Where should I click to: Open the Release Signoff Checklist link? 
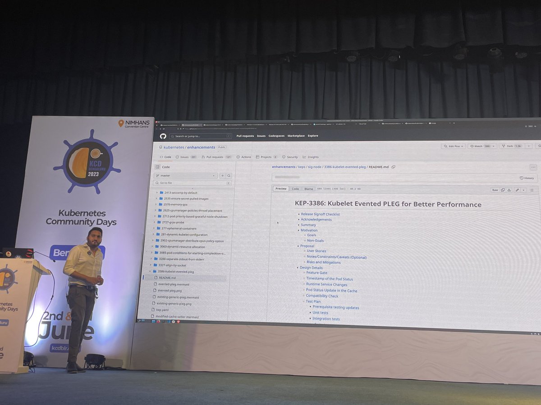[x=320, y=214]
